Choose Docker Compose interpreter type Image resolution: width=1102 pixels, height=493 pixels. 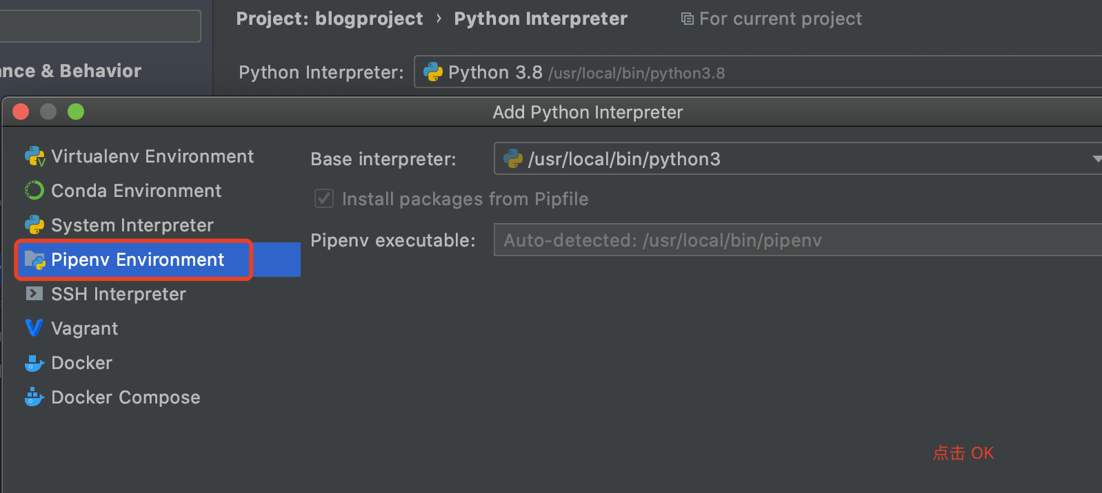click(x=126, y=397)
